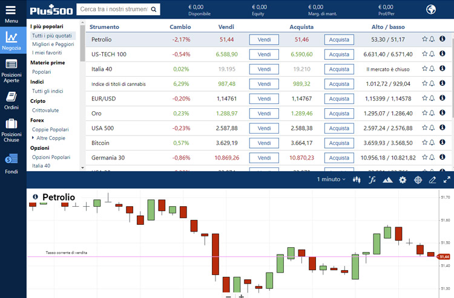
Task: Change chart type with candlestick icon
Action: pos(357,180)
